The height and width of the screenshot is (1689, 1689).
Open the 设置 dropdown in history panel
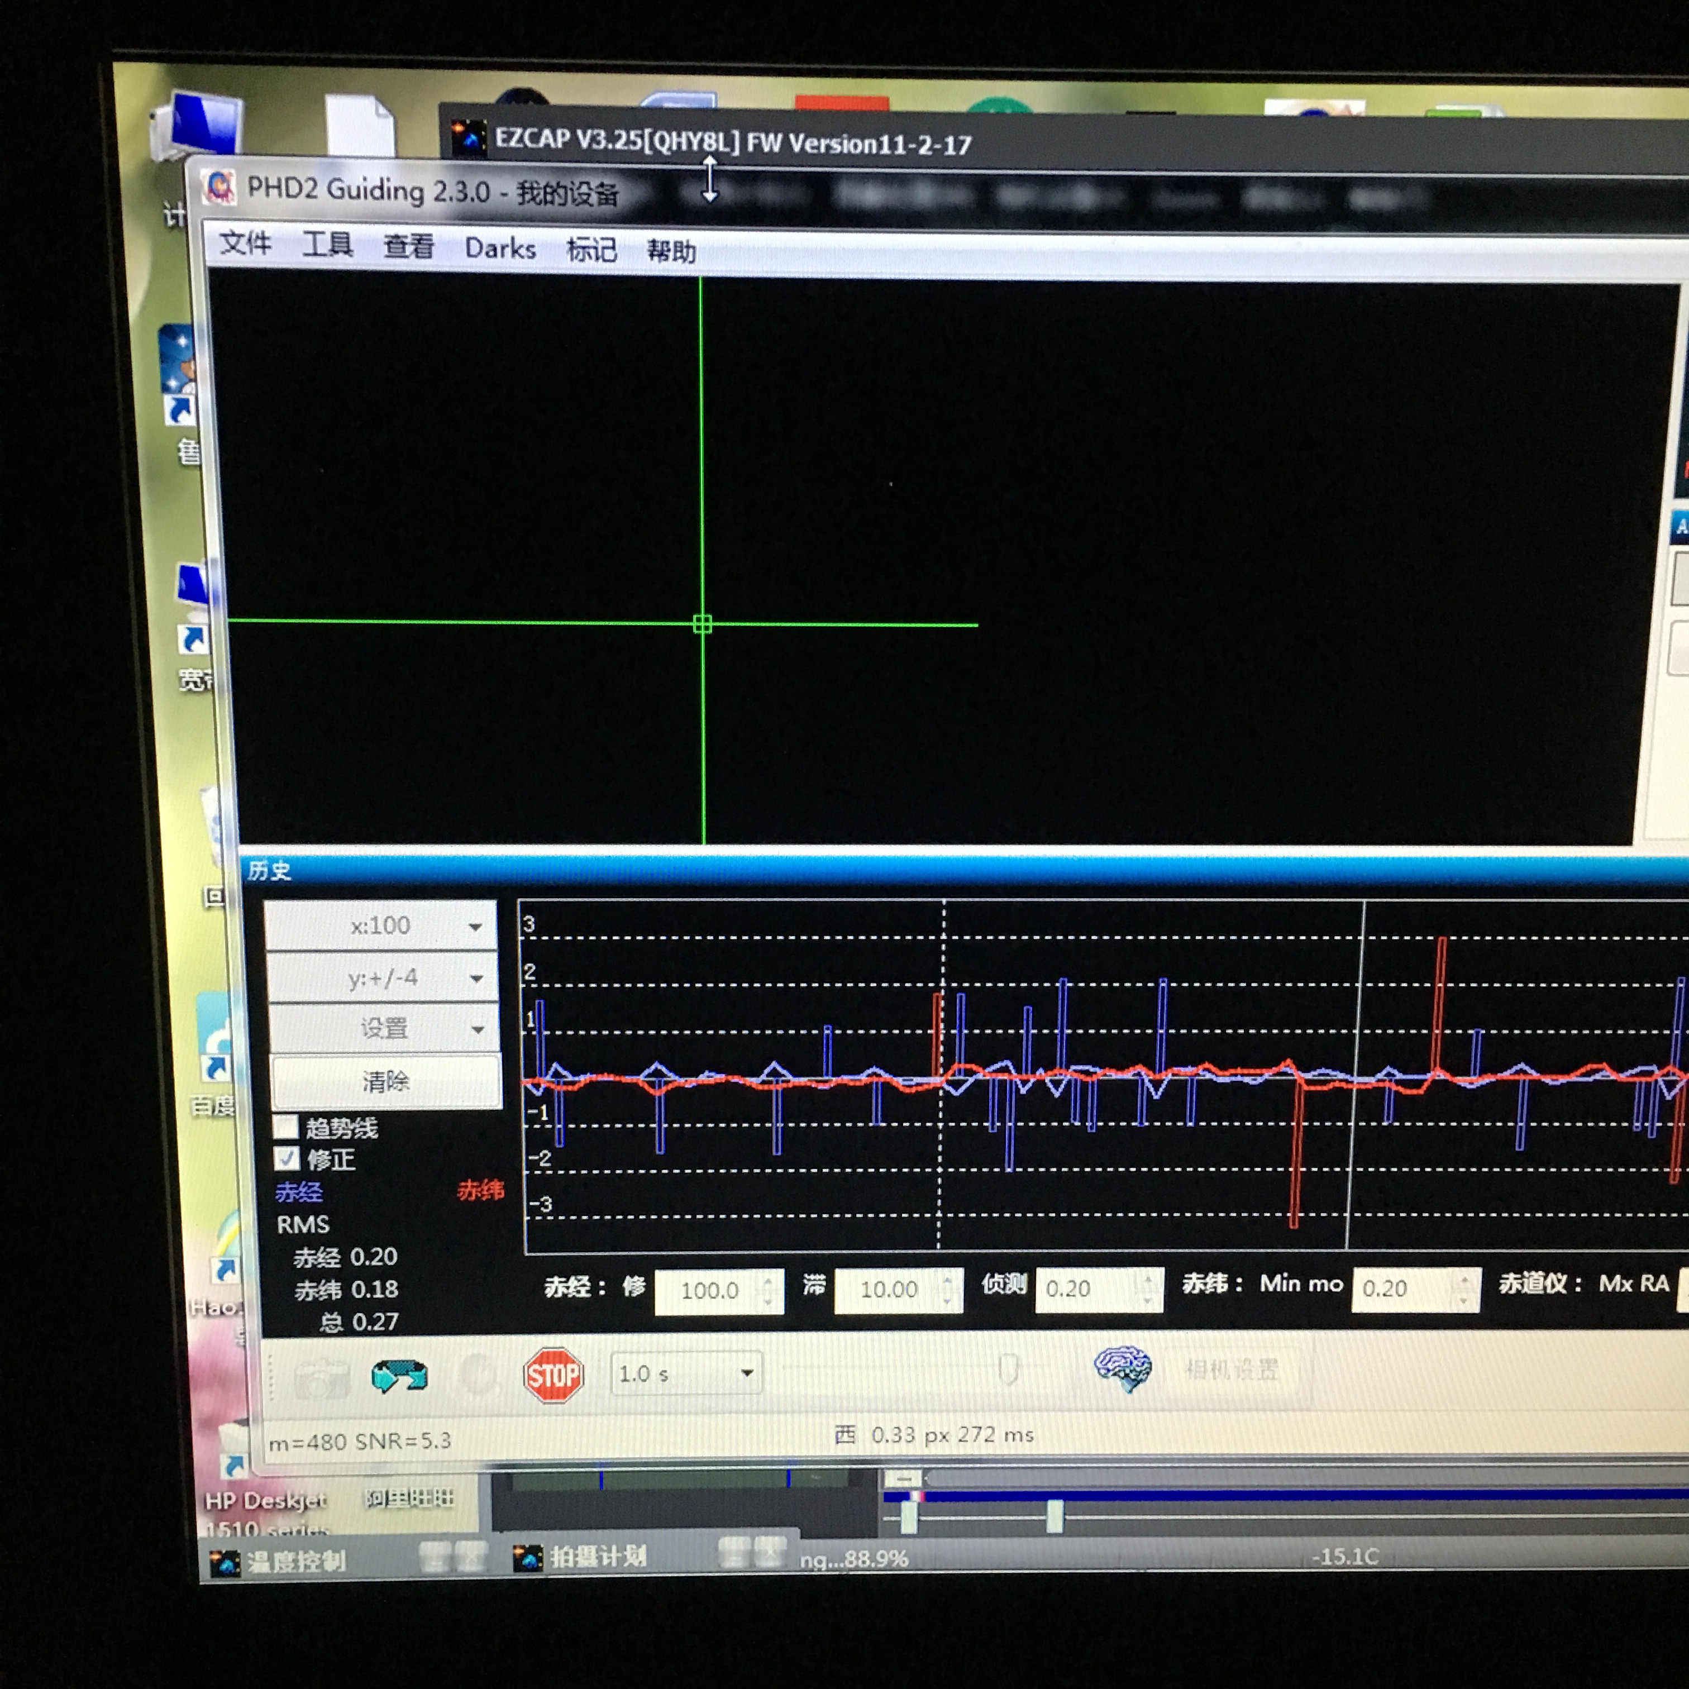385,1028
